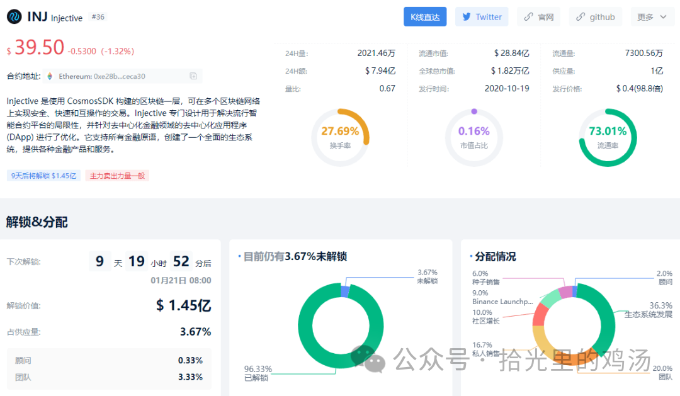Click the 顾问 0.33% row
This screenshot has height=396, width=680.
(109, 361)
